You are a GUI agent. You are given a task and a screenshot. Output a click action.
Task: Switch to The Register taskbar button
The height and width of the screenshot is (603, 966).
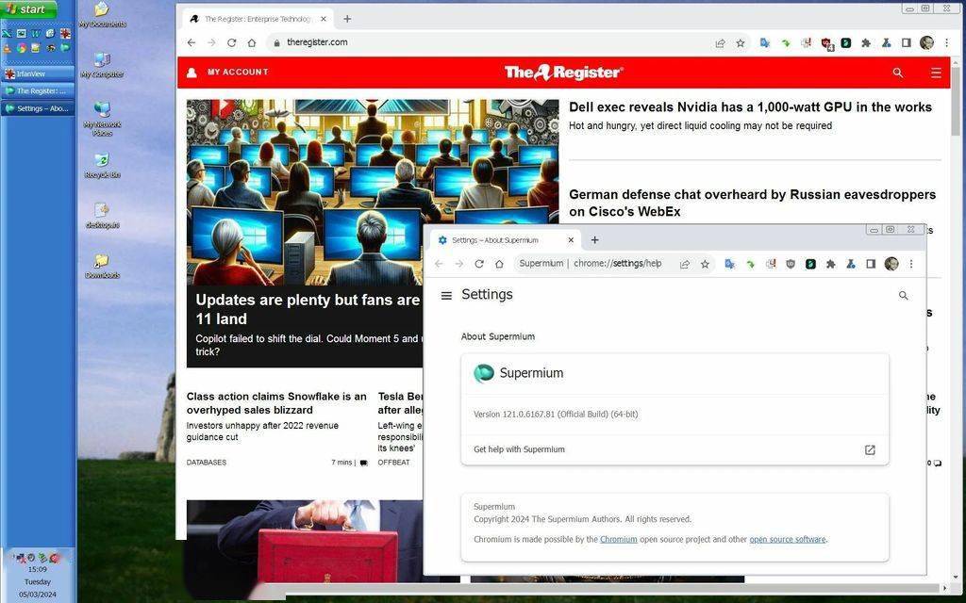pos(38,91)
